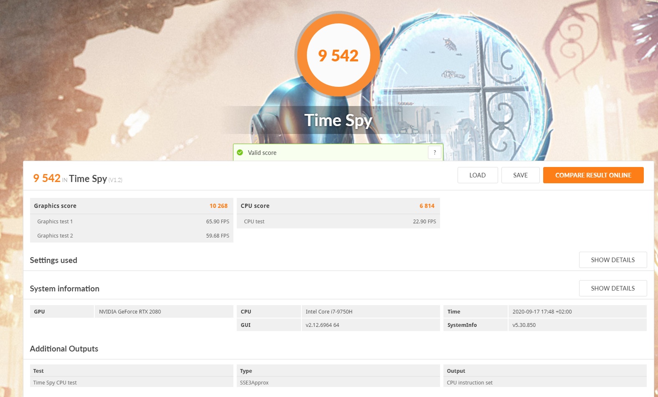The width and height of the screenshot is (658, 397).
Task: Select the Graphics score value 10 268
Action: coord(218,206)
